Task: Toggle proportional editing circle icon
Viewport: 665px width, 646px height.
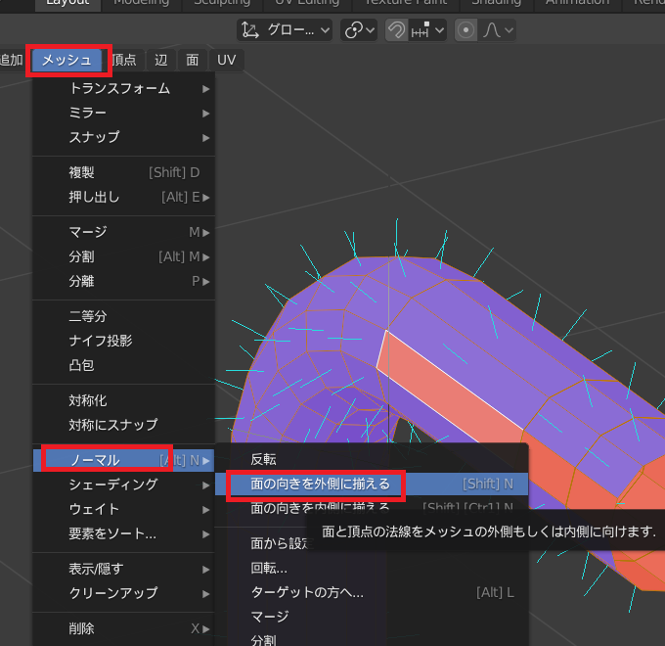Action: point(465,30)
